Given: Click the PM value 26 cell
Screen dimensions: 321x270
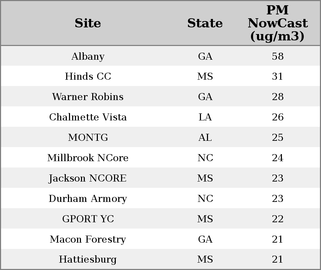Looking at the screenshot, I should (277, 117).
